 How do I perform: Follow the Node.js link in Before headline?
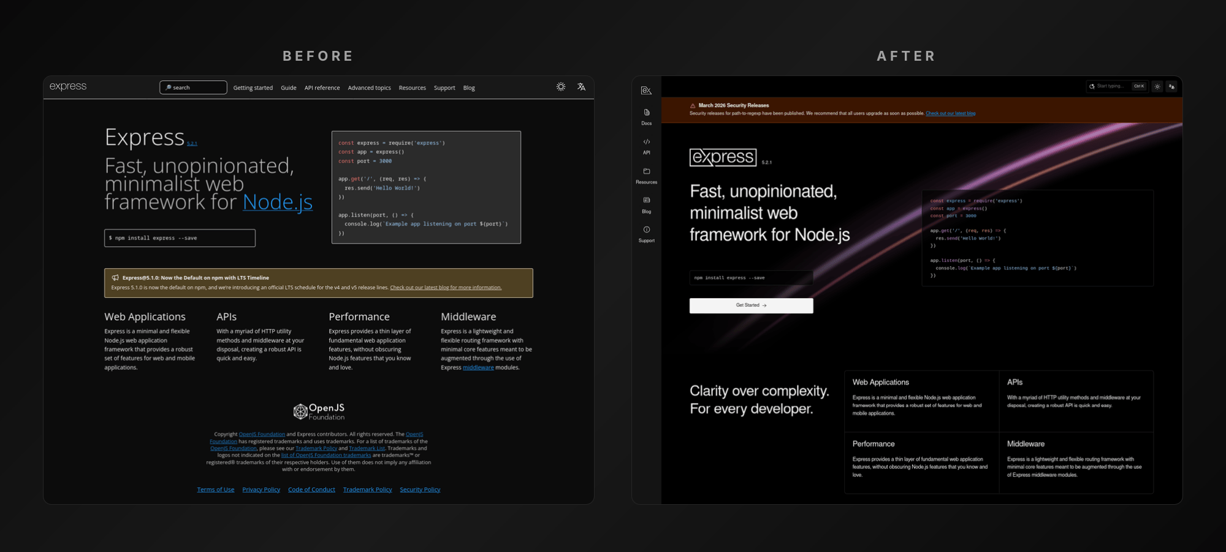click(x=278, y=202)
